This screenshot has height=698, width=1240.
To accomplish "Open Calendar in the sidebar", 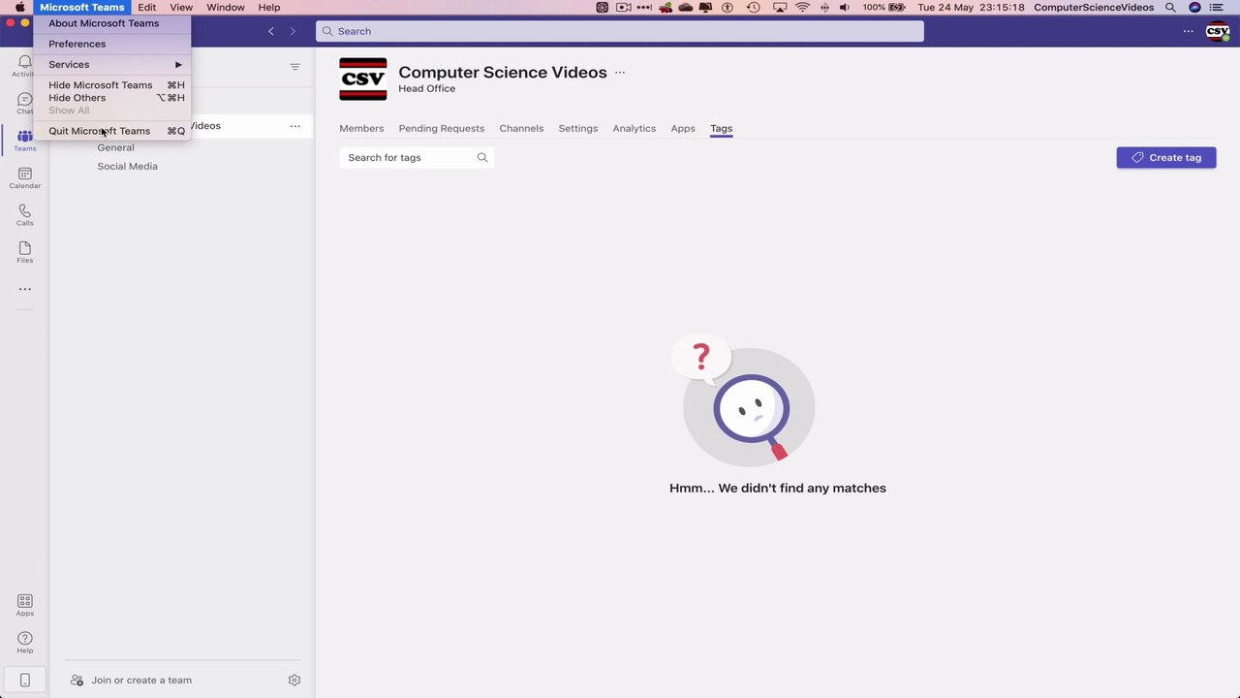I will pyautogui.click(x=24, y=178).
